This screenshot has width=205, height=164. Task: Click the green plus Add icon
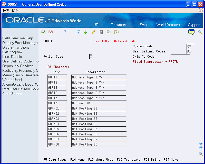tap(86, 32)
